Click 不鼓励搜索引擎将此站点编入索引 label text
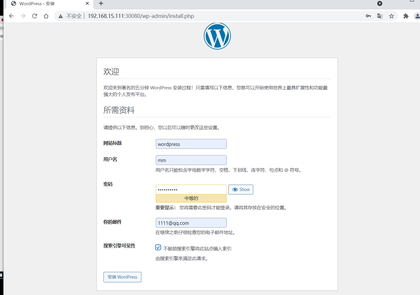420x295 pixels. 197,248
